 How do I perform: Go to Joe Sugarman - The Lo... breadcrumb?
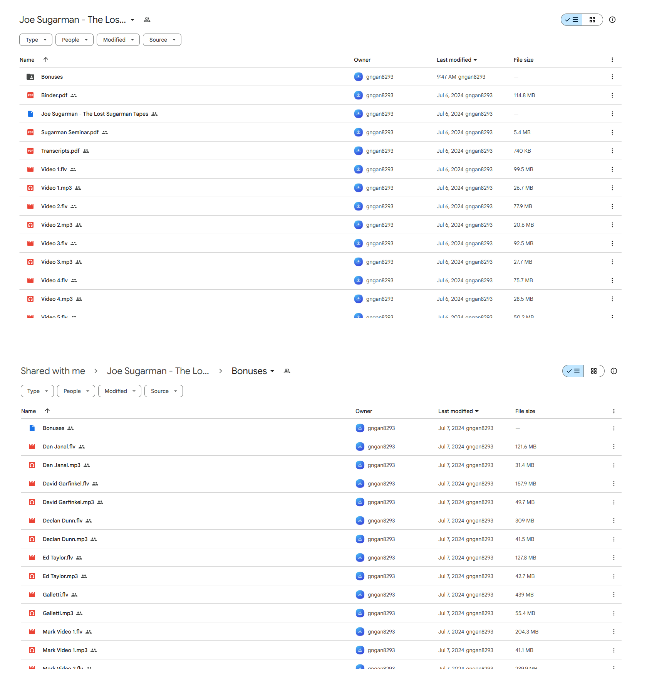158,371
